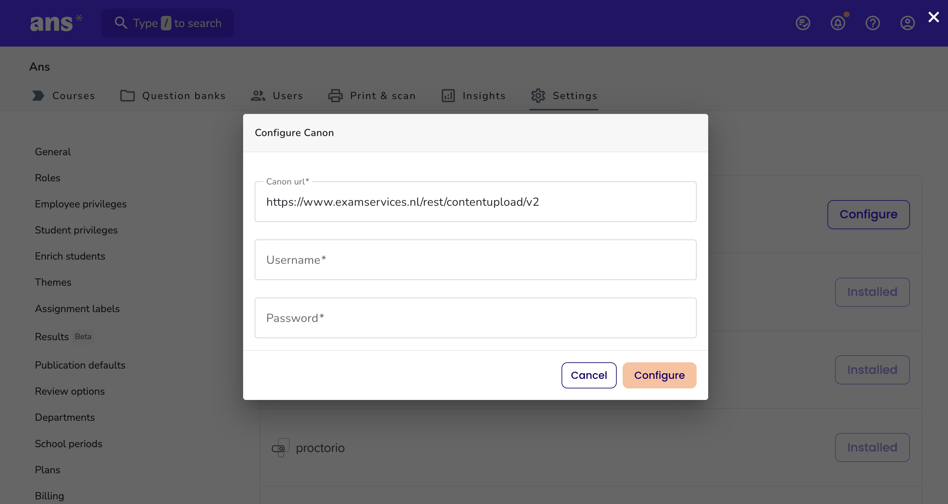Open the feedback chat icon
The width and height of the screenshot is (948, 504).
click(x=803, y=23)
